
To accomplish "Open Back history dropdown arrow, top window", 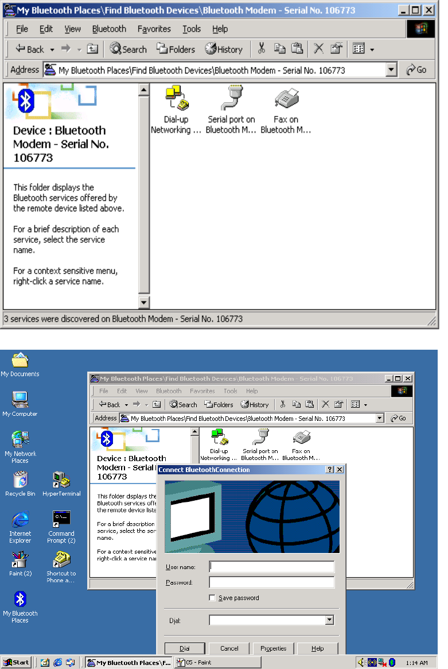I will click(52, 49).
